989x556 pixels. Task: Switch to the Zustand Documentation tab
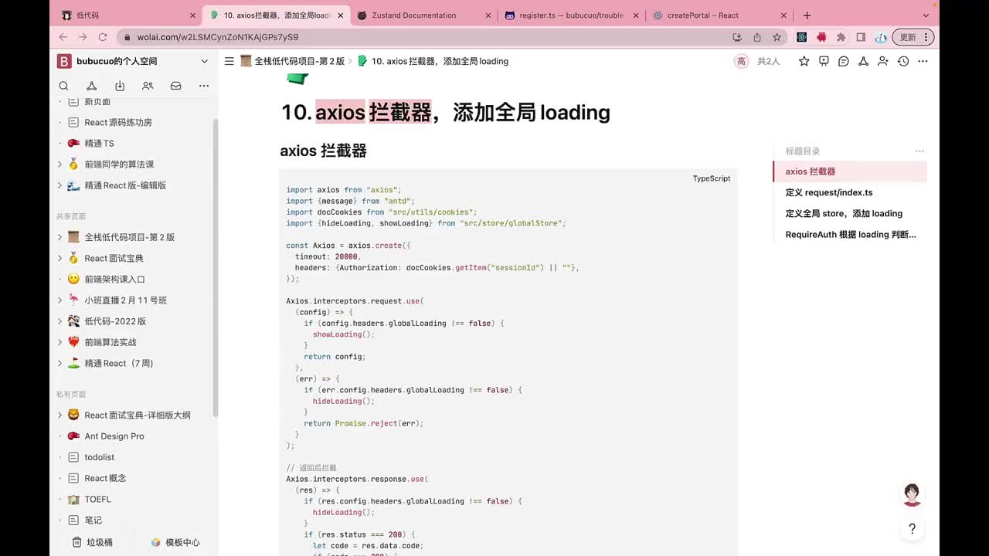pos(423,15)
